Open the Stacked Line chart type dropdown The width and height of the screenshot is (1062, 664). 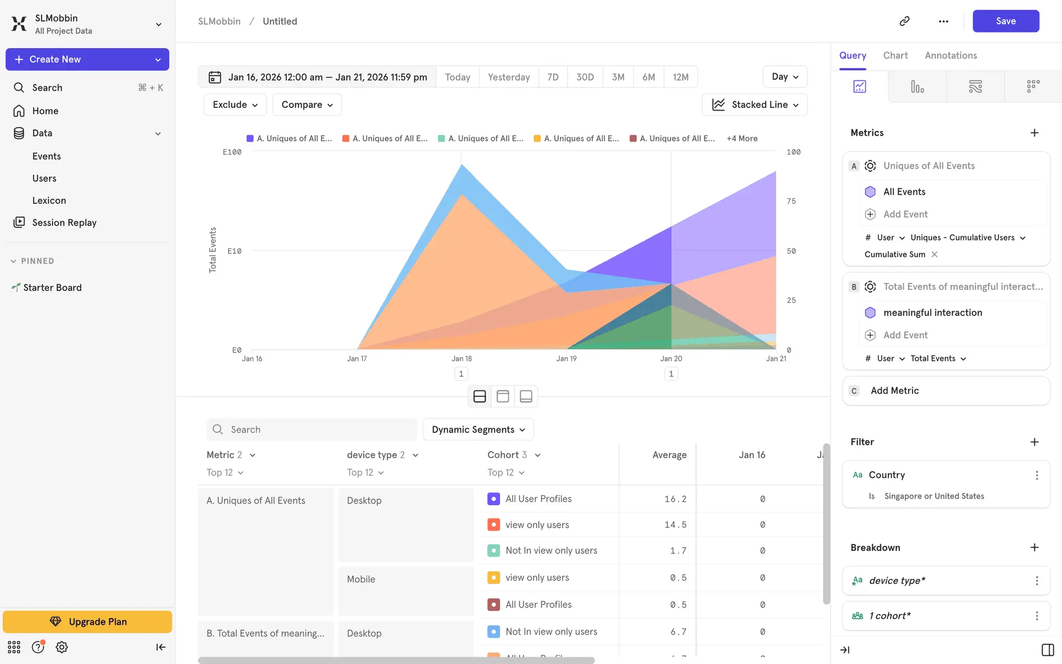click(754, 105)
